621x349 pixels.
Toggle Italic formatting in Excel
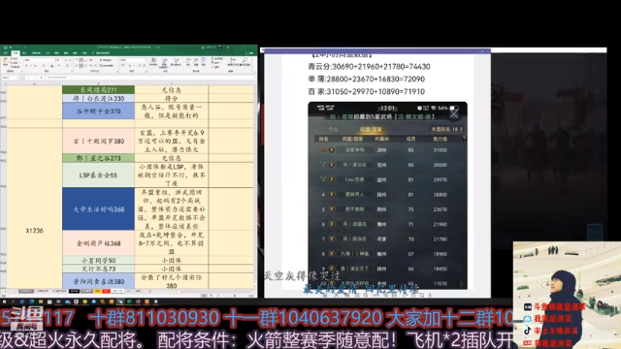click(30, 65)
